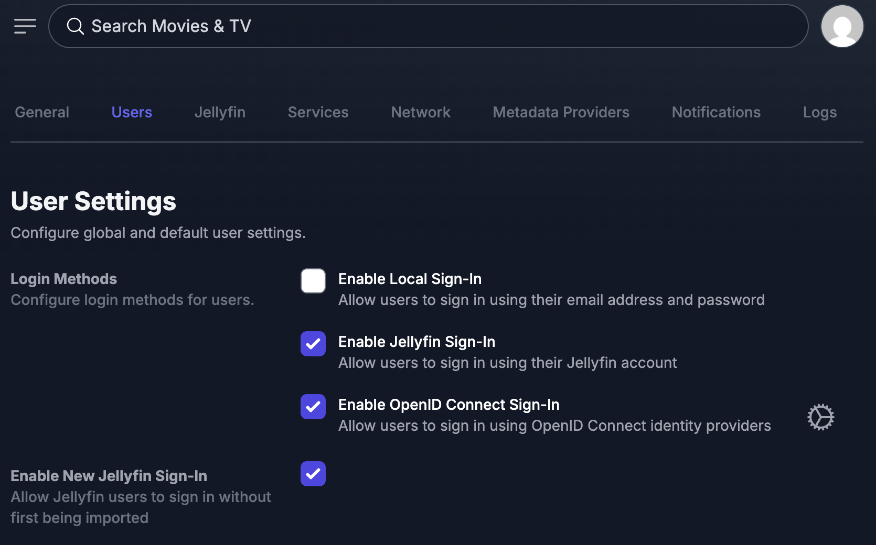View the Network tab
Viewport: 876px width, 545px height.
tap(420, 112)
